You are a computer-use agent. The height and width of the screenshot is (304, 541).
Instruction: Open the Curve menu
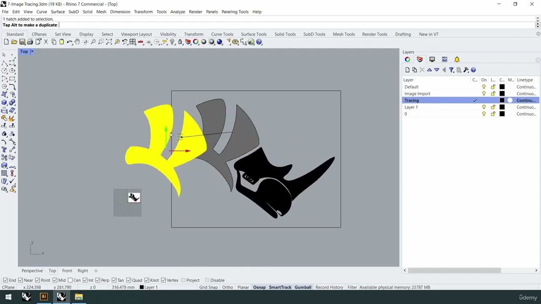[x=42, y=12]
